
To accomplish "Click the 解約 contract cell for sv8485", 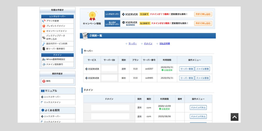I will (124, 78).
